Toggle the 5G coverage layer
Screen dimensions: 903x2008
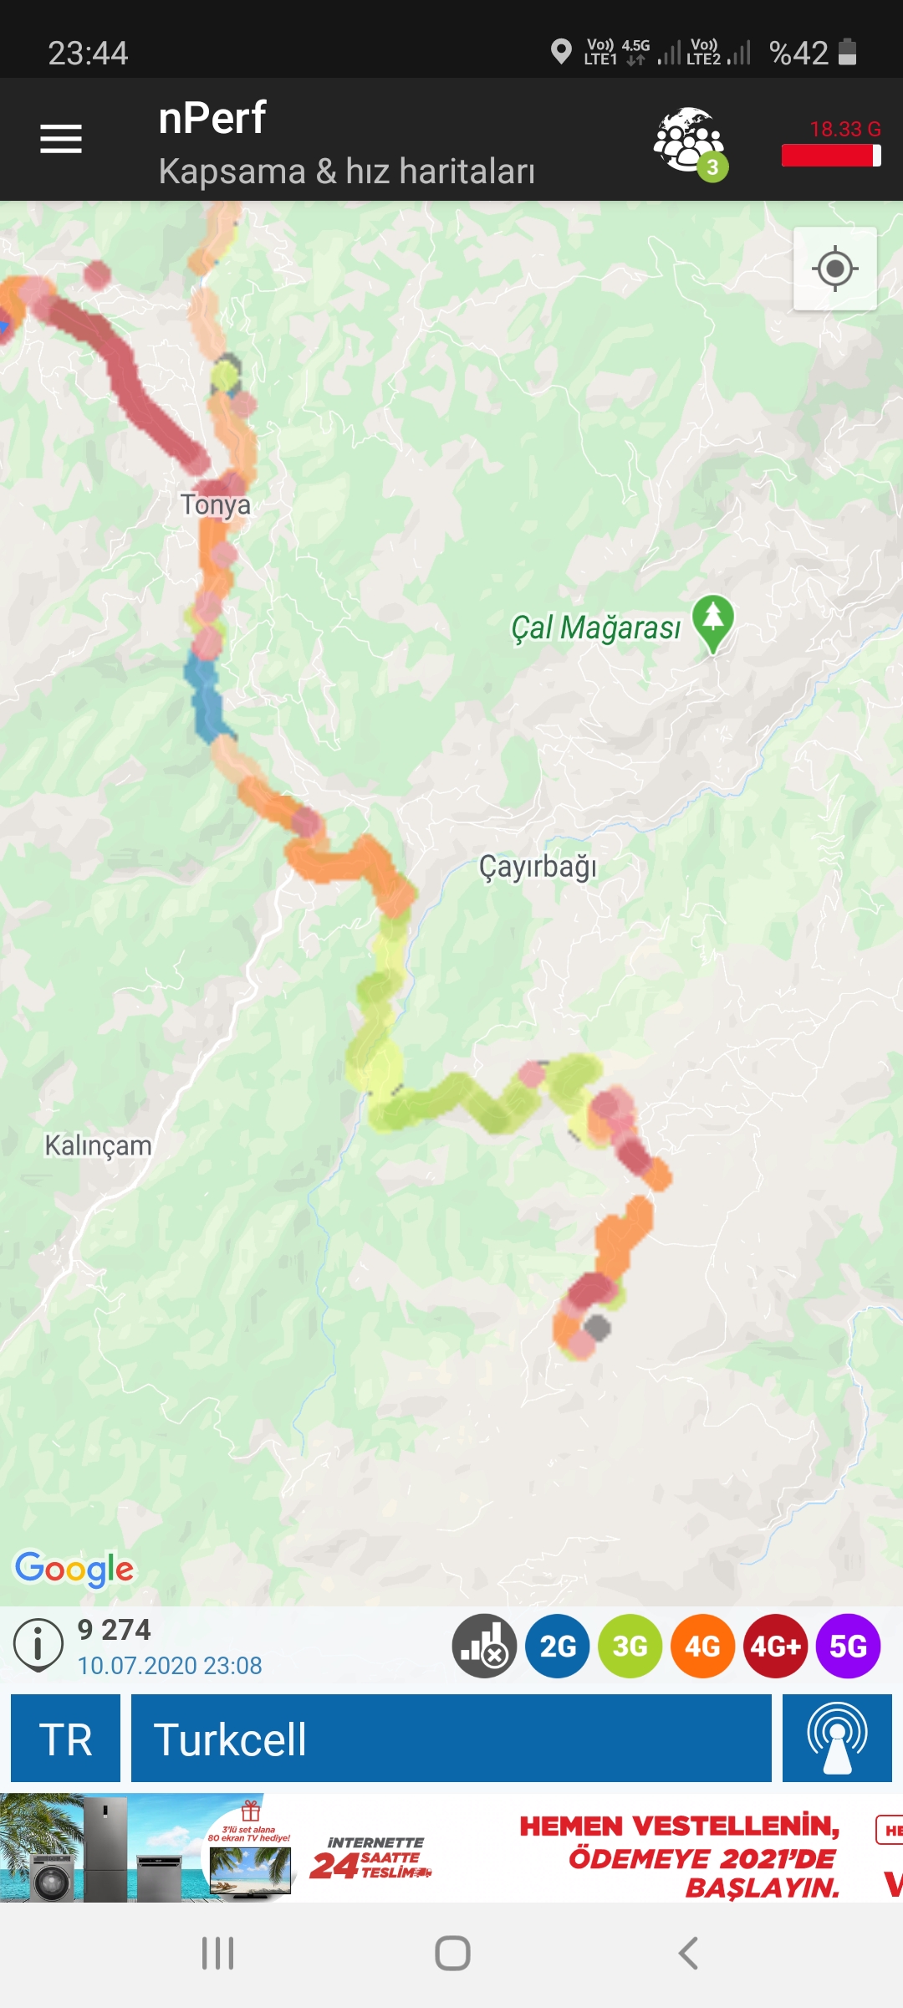click(849, 1646)
